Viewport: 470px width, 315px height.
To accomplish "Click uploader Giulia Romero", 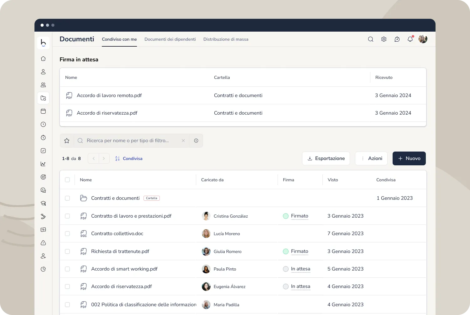I will click(x=227, y=251).
